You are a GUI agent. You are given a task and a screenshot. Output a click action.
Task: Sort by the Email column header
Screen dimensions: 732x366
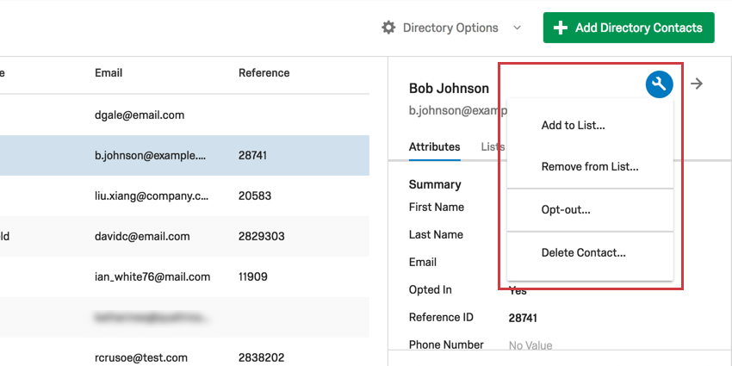pos(109,73)
